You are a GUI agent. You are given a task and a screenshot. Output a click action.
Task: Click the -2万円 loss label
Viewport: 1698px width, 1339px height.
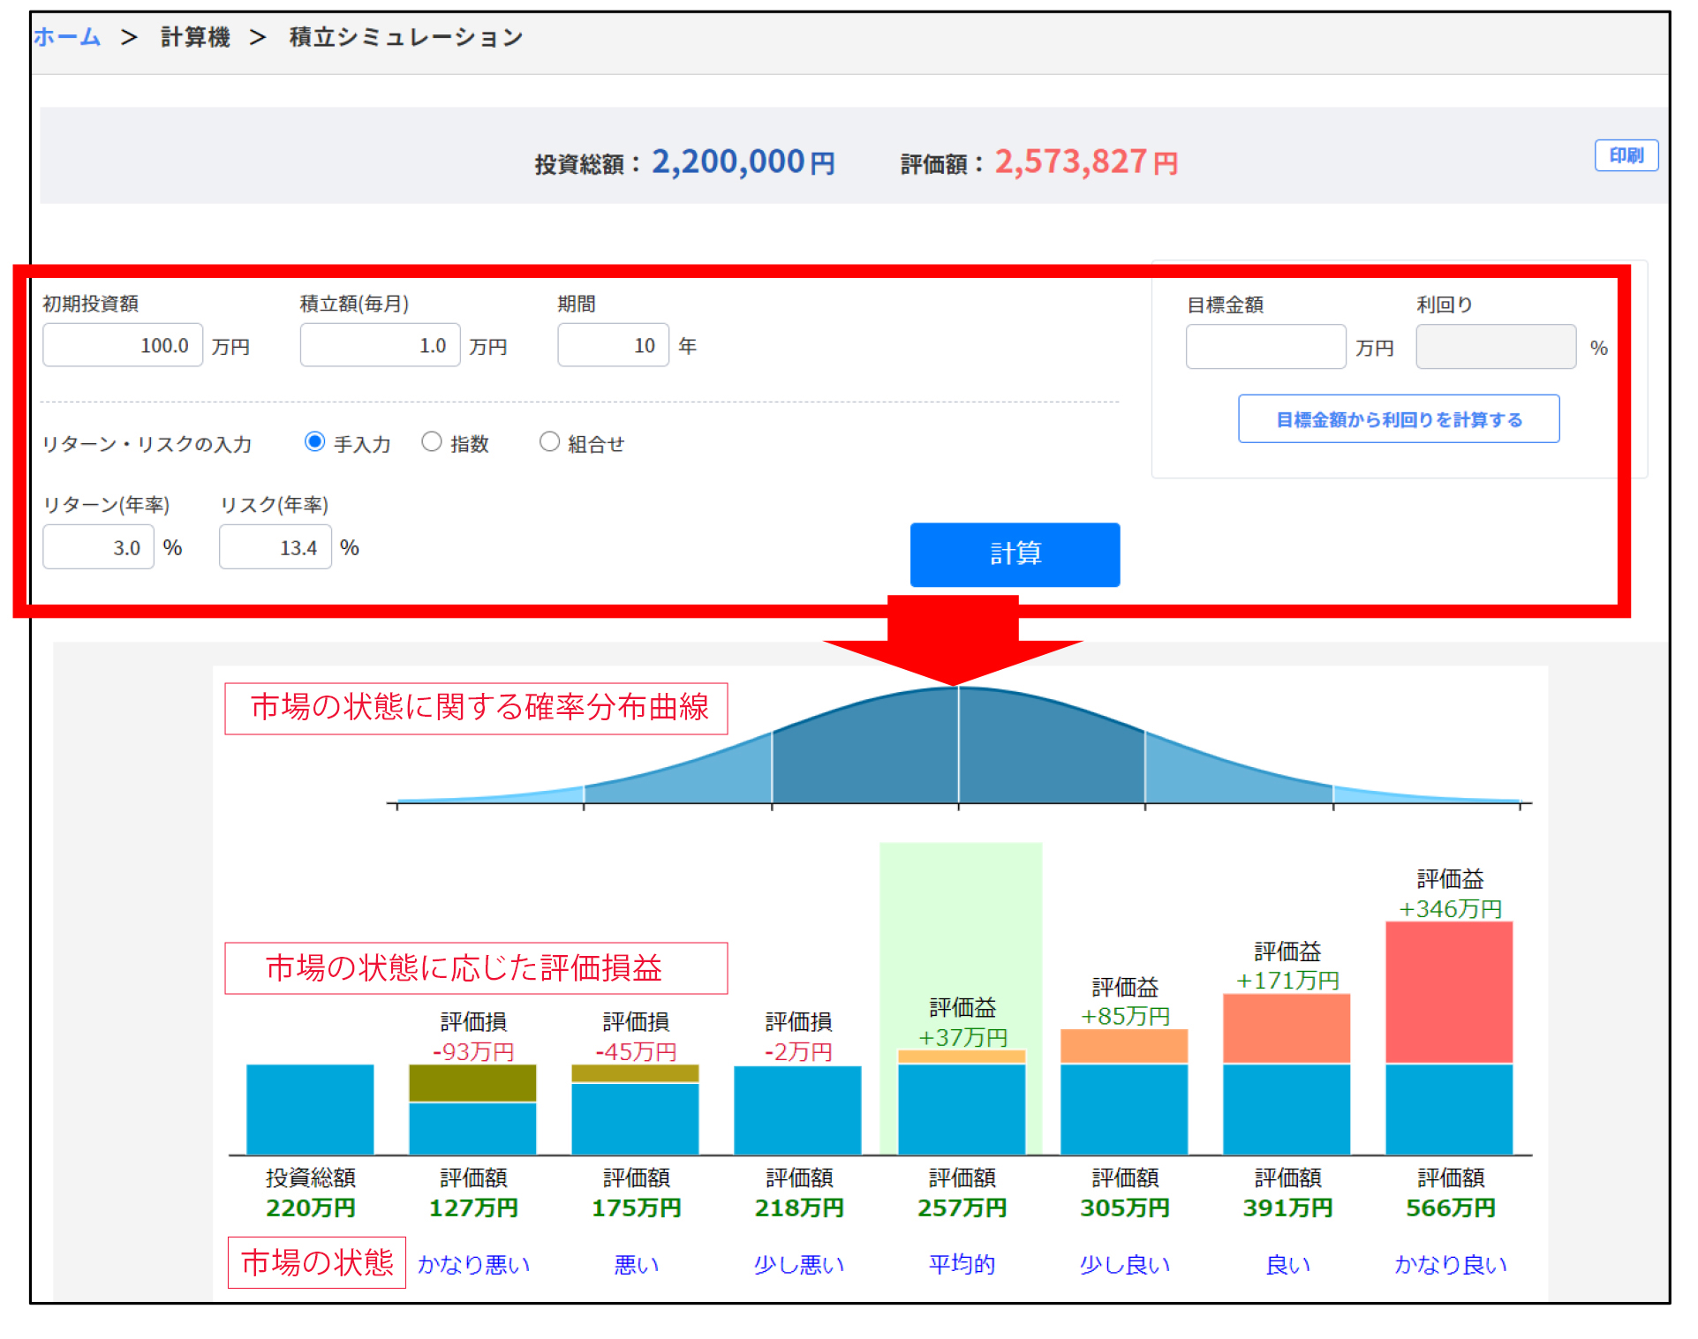tap(798, 1051)
